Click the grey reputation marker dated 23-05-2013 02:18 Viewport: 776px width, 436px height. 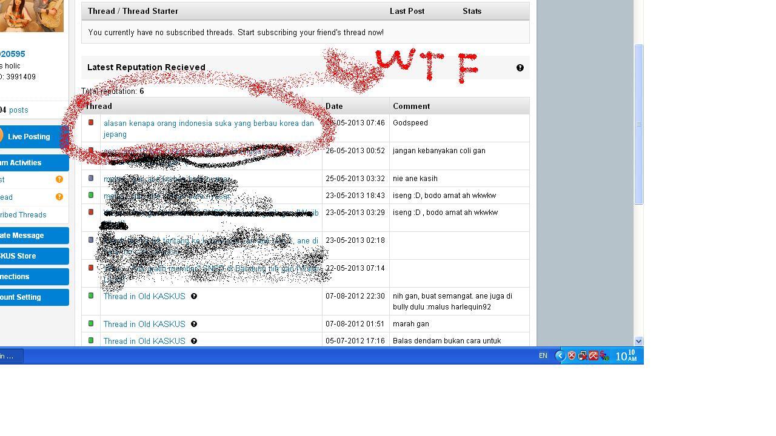coord(91,240)
